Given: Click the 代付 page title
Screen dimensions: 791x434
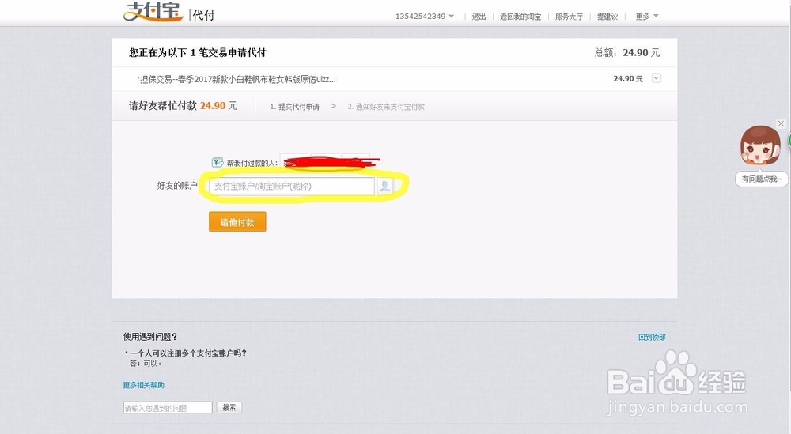Looking at the screenshot, I should (204, 15).
